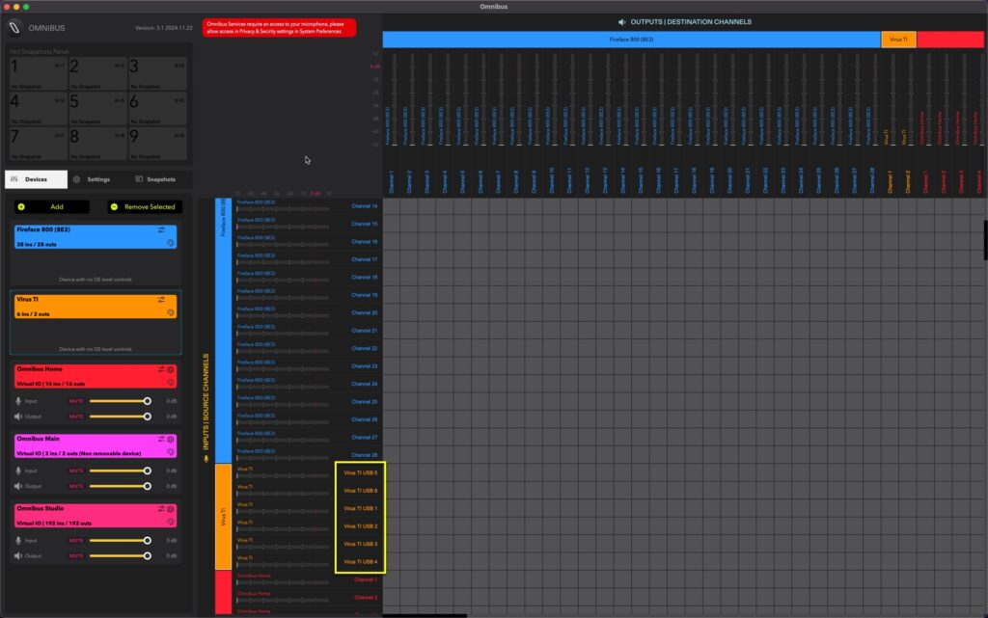
Task: Click the mixer icon on Omnibus Main card
Action: tap(160, 440)
